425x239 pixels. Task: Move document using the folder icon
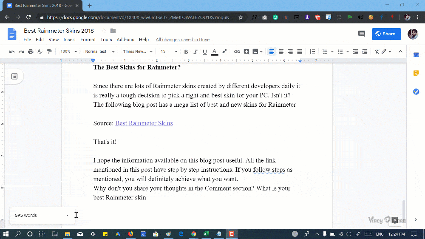113,31
